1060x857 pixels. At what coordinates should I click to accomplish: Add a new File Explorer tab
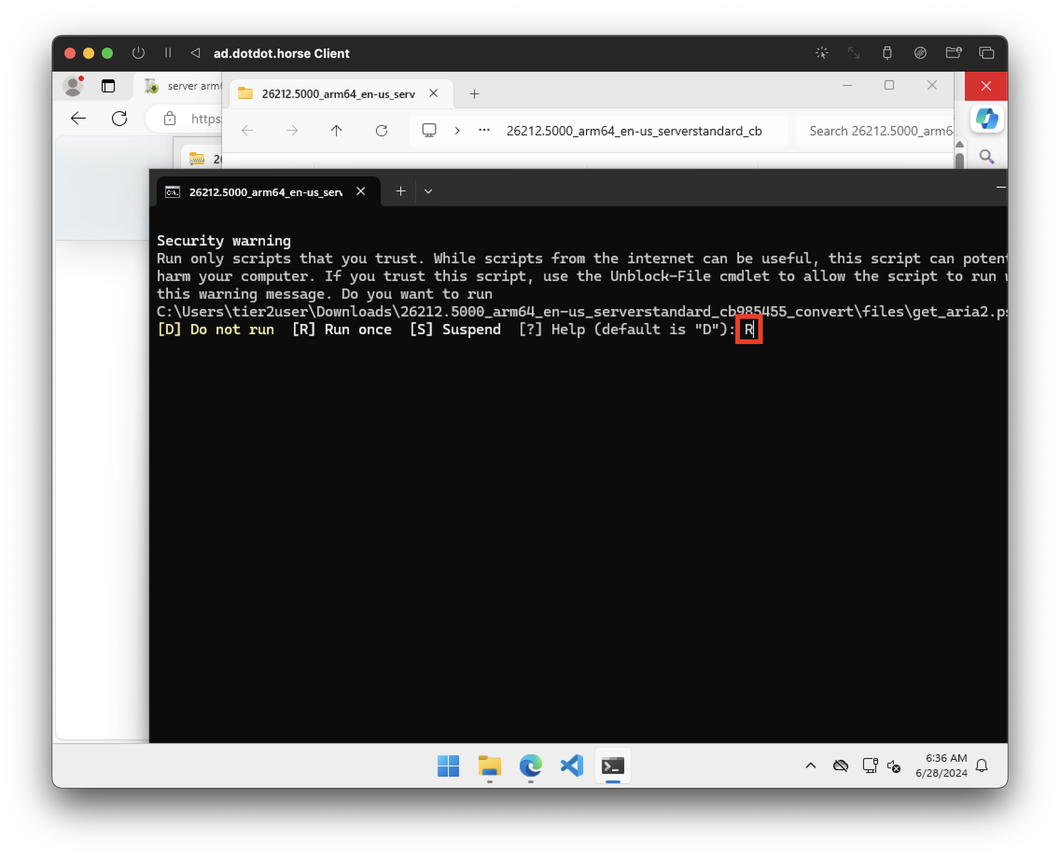[x=475, y=94]
